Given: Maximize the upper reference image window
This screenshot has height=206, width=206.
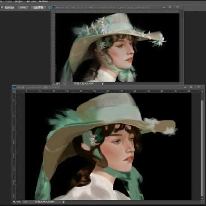Looking at the screenshot, I should pyautogui.click(x=170, y=7).
